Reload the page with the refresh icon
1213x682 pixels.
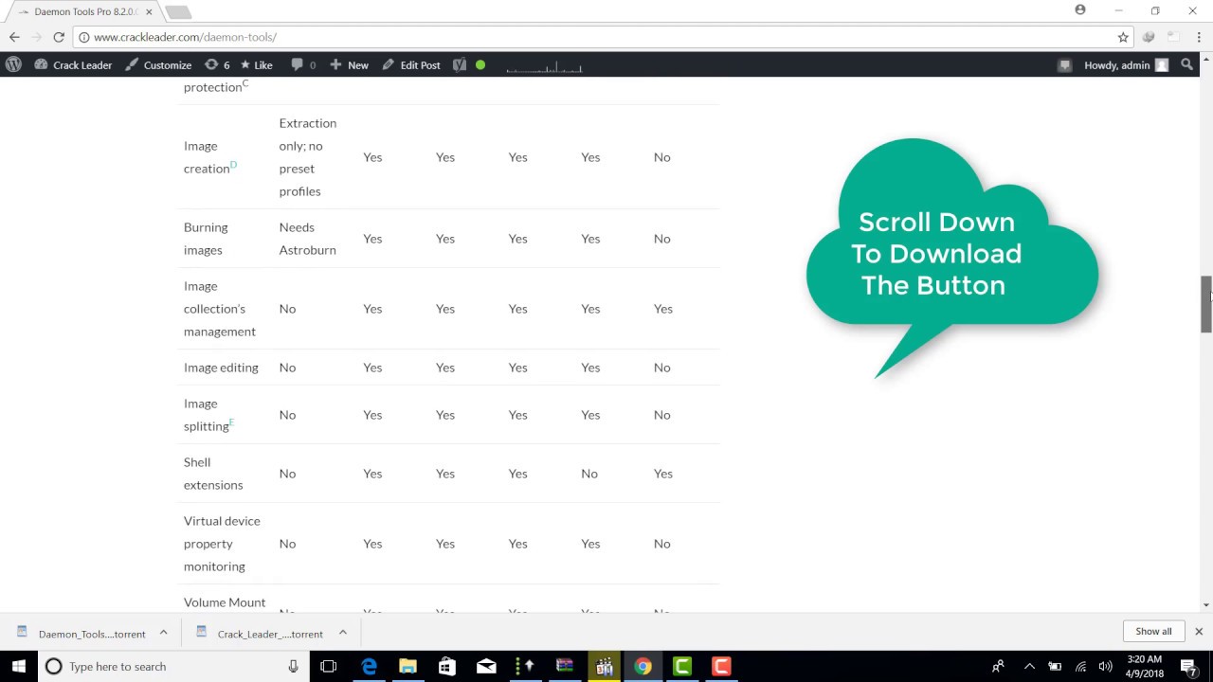point(59,37)
